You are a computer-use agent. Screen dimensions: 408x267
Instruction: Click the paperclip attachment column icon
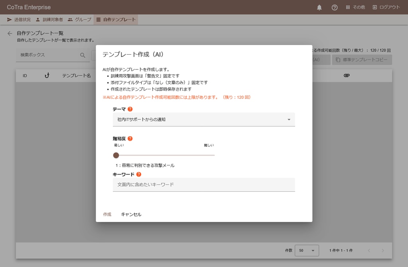(347, 75)
